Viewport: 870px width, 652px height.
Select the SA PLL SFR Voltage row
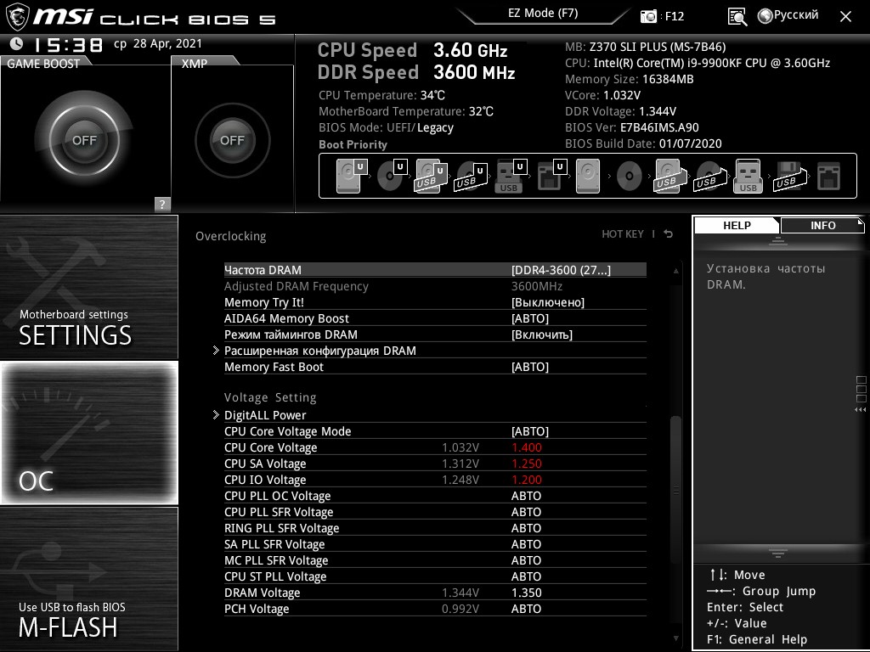(435, 544)
